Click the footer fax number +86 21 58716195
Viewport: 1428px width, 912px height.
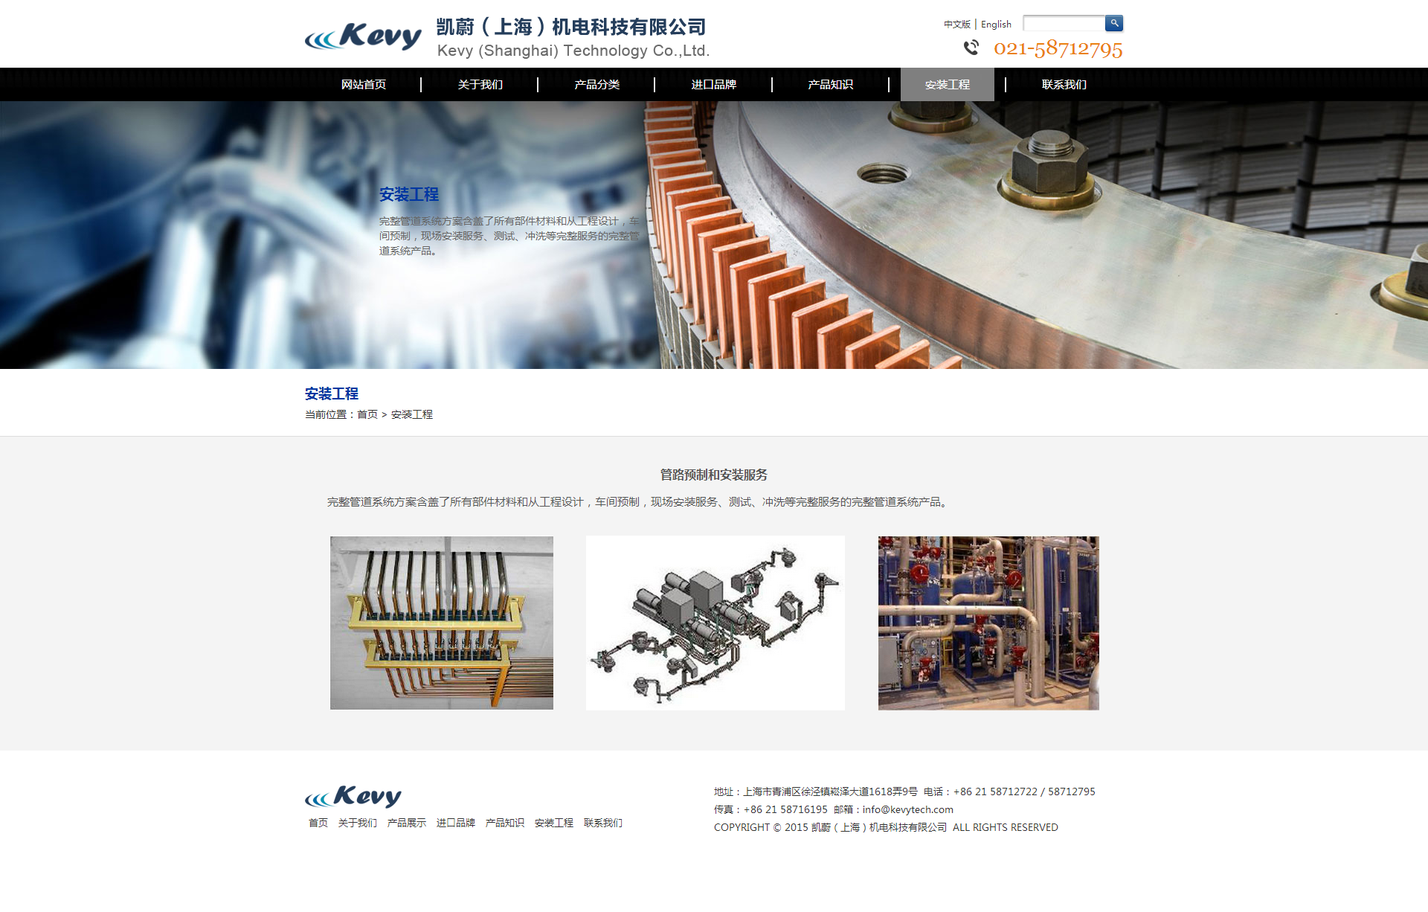(785, 809)
